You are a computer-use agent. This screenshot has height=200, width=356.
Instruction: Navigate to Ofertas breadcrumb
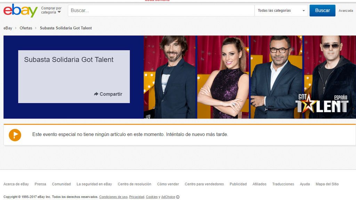pos(26,28)
